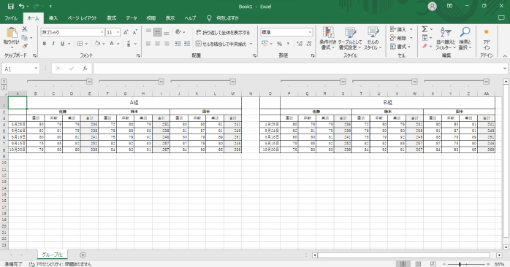
Task: Click the text orientation icon
Action: [x=178, y=32]
